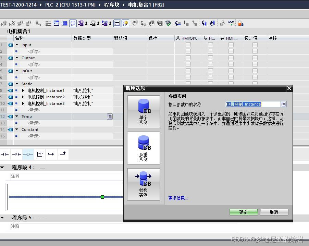Click the green checkmark compile icon
Image resolution: width=309 pixels, height=246 pixels.
168,23
